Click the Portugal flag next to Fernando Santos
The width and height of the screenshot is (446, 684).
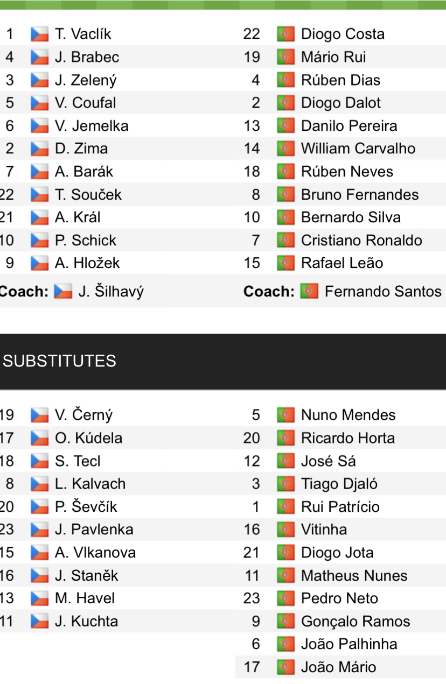309,292
